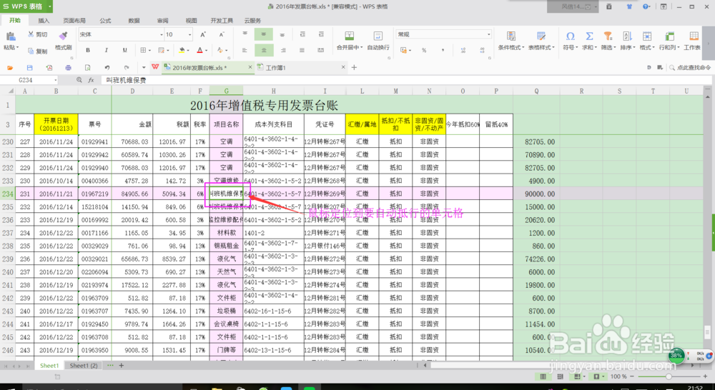Decrease decimal places
Screen dimensions: 715x390
point(481,50)
